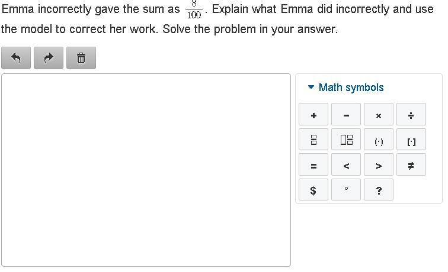The height and width of the screenshot is (272, 448).
Task: Insert the question mark symbol
Action: (x=379, y=190)
